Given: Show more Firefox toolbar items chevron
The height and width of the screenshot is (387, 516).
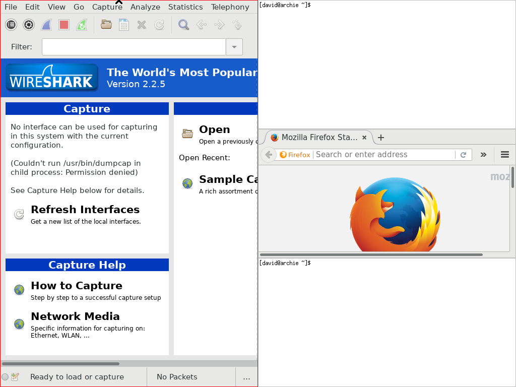Looking at the screenshot, I should (483, 155).
